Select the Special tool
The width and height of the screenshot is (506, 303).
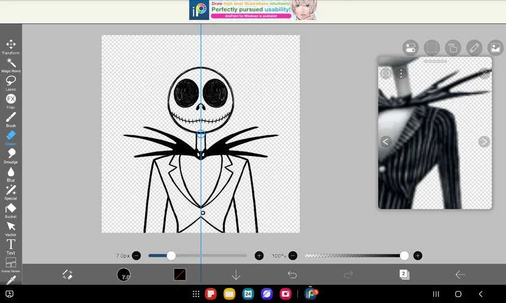(11, 192)
